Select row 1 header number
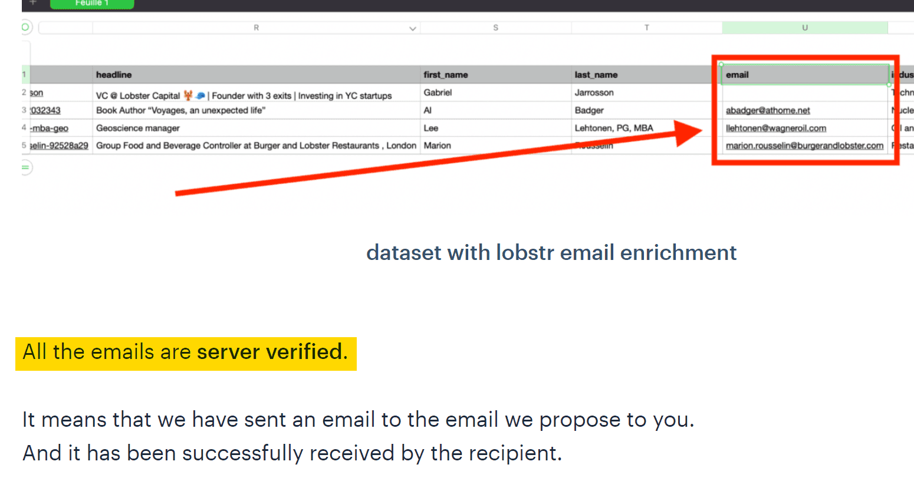This screenshot has height=481, width=914. 24,75
